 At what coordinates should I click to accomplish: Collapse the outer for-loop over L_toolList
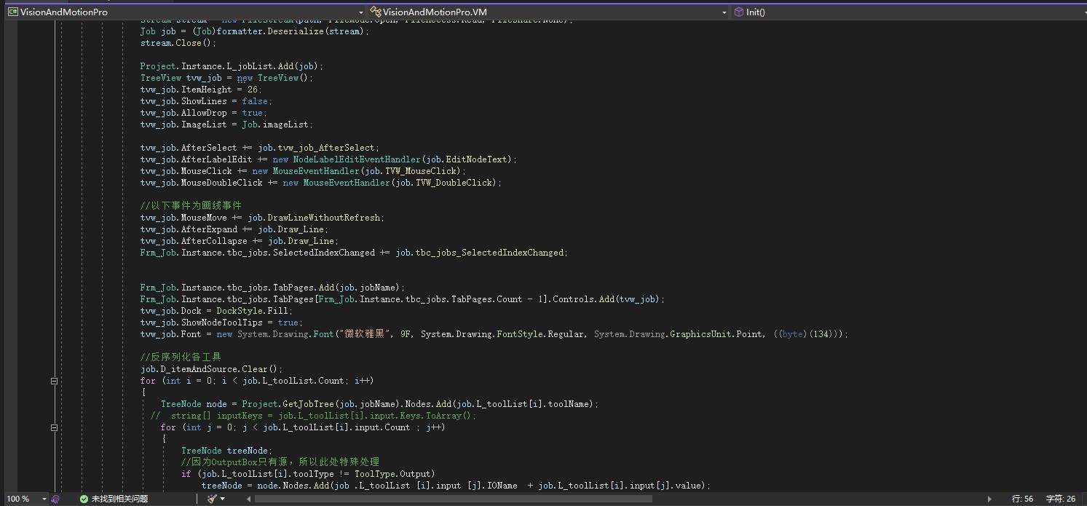click(54, 381)
